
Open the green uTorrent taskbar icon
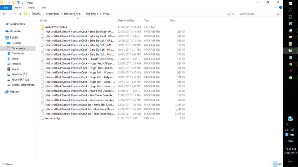290,78
